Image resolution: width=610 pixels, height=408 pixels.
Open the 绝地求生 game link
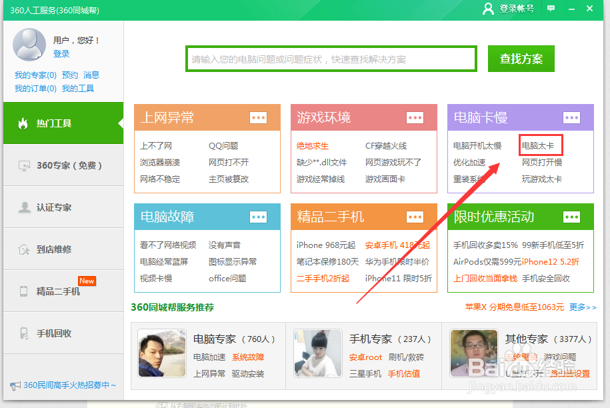pos(313,146)
